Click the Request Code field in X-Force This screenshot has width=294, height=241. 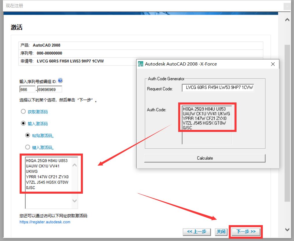tap(218, 87)
